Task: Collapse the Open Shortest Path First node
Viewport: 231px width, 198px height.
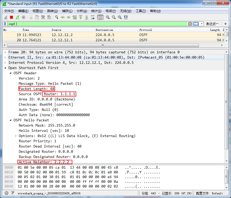Action: click(x=5, y=68)
